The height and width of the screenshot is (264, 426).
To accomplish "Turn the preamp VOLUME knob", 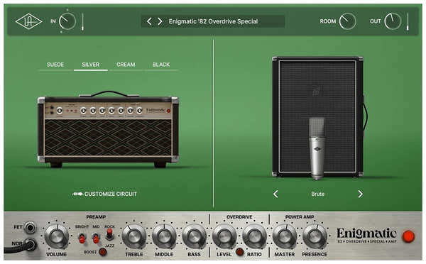I will 57,236.
